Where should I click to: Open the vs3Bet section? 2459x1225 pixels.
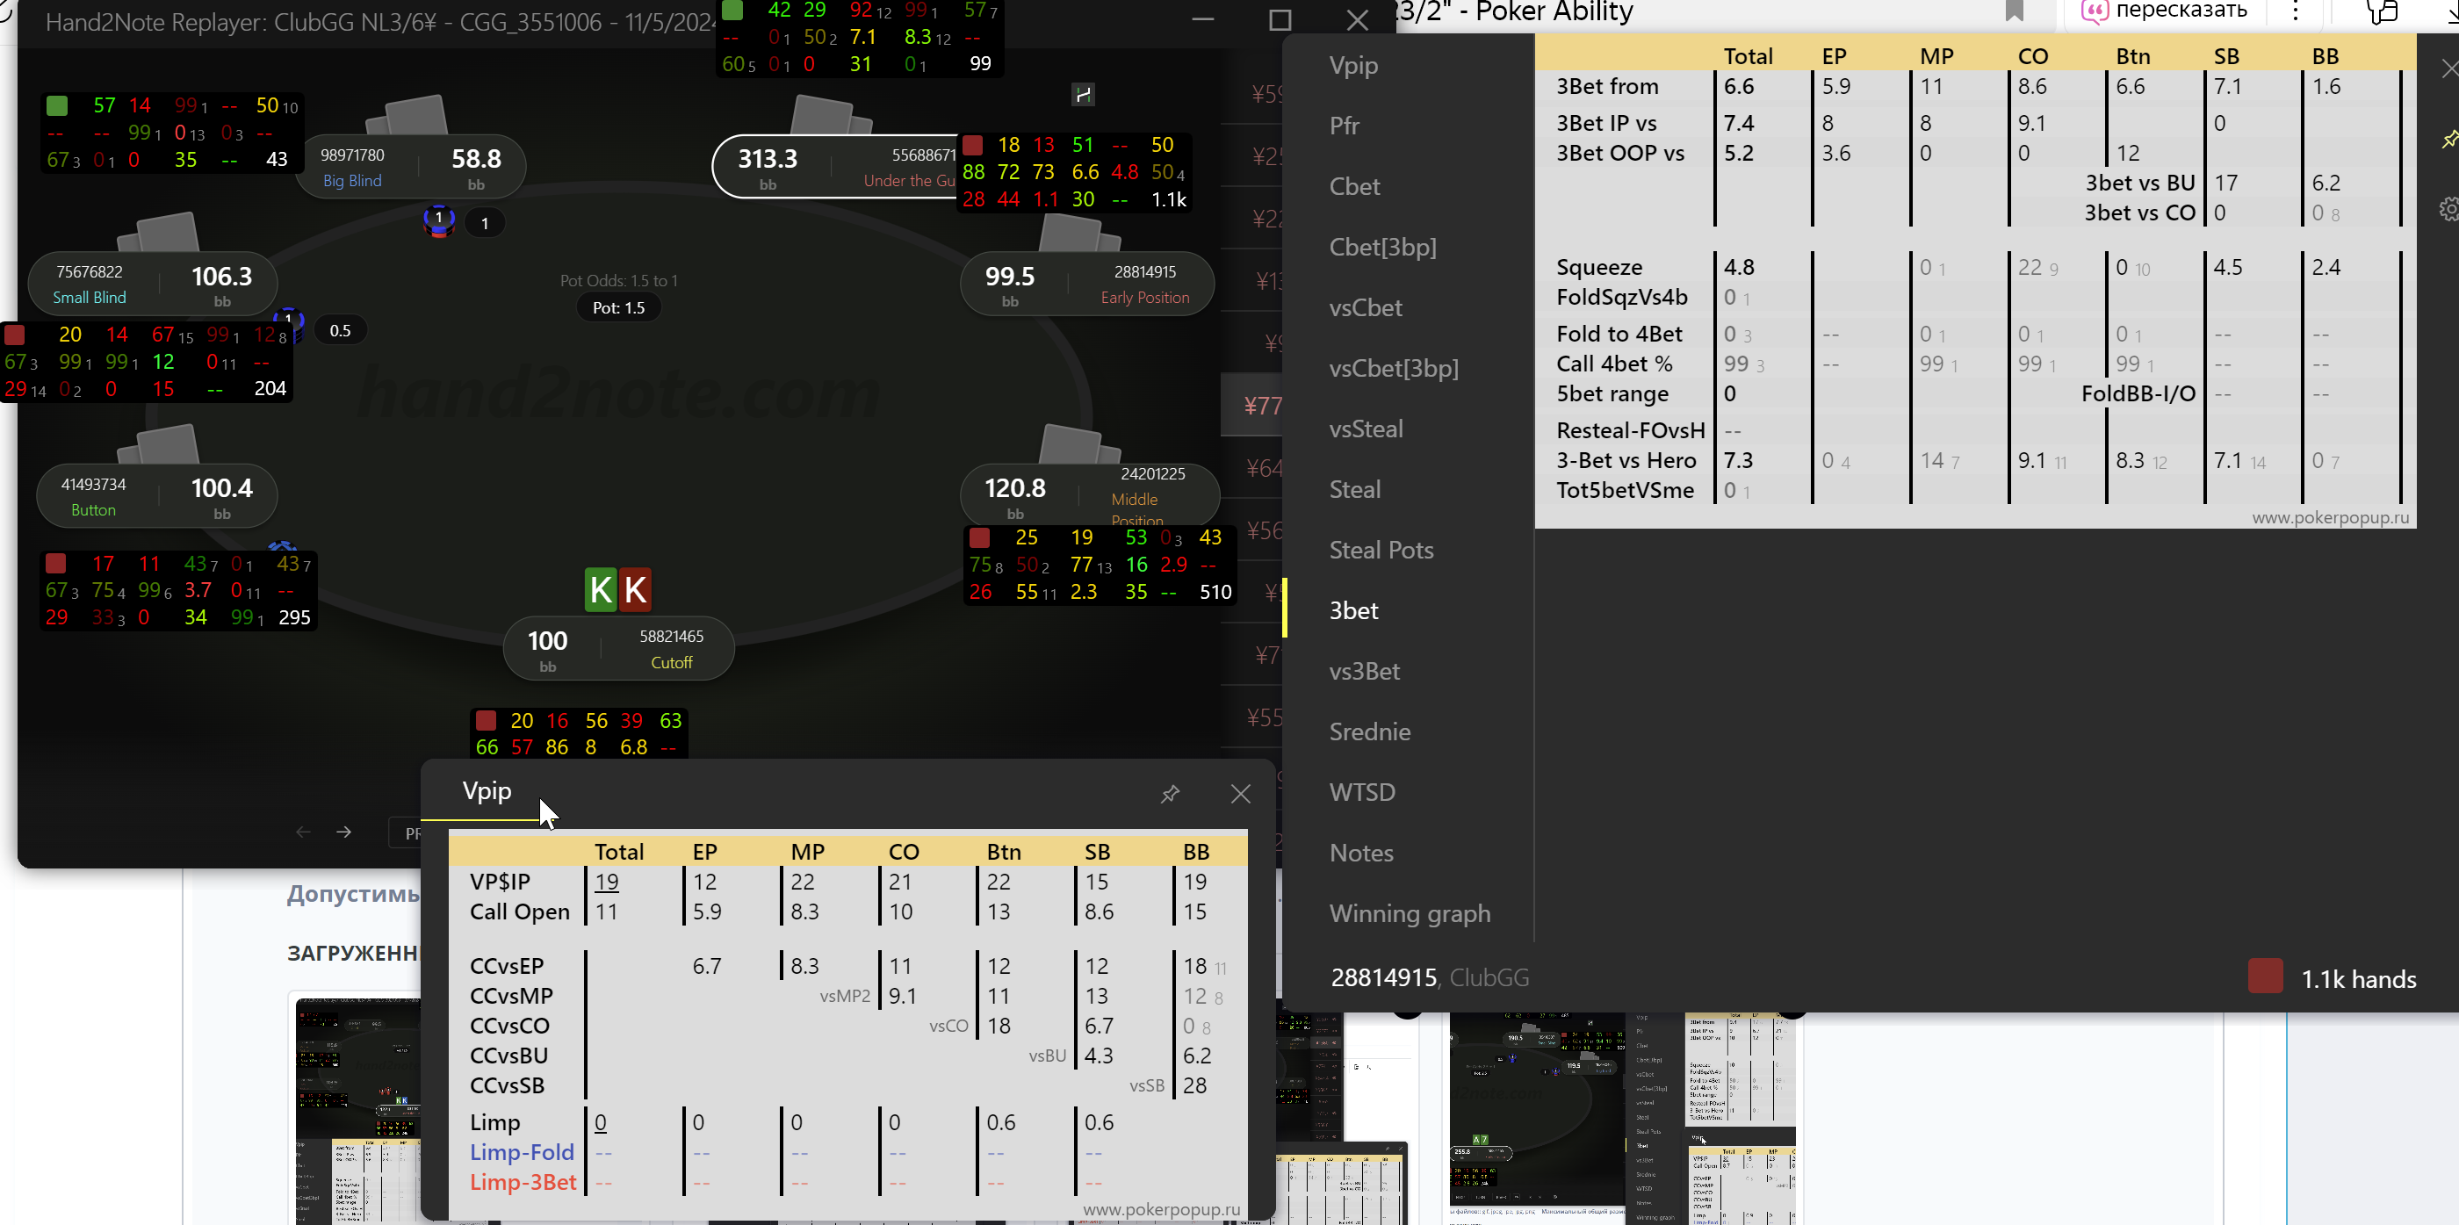pos(1364,672)
